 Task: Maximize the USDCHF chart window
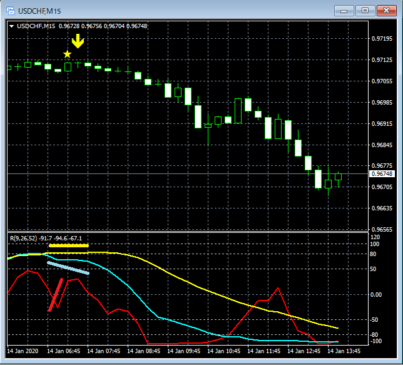(x=365, y=11)
